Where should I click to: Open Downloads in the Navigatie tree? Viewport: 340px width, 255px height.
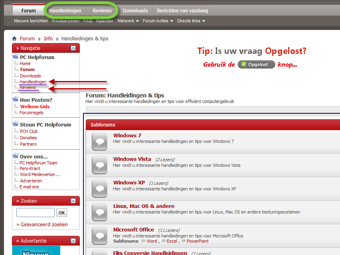[x=30, y=76]
